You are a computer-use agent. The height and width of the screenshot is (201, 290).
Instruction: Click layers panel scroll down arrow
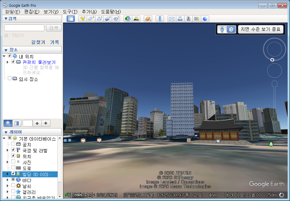click(x=60, y=196)
